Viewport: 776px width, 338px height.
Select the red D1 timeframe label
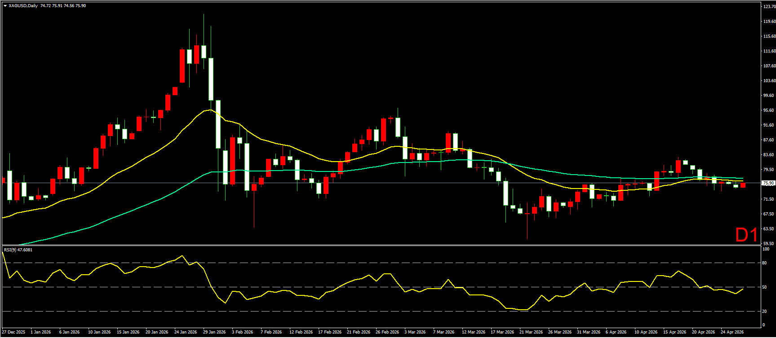(746, 235)
